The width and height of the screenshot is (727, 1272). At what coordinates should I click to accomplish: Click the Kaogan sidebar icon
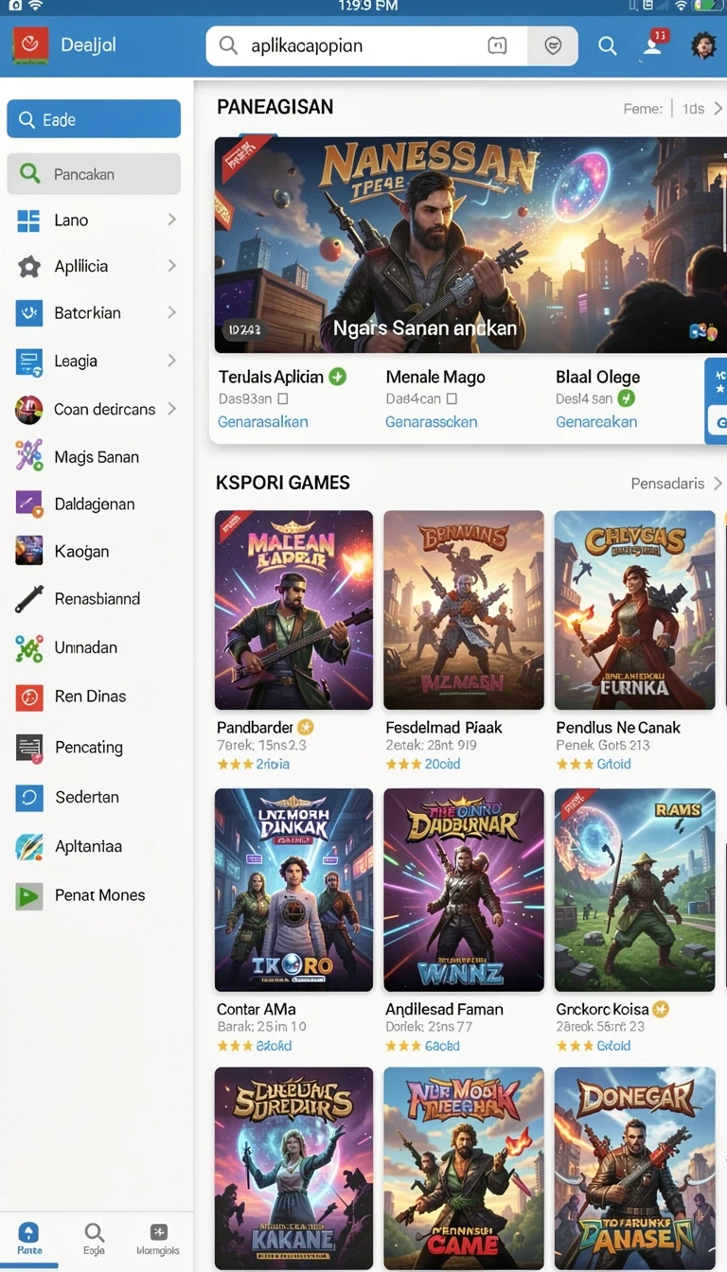(x=29, y=551)
